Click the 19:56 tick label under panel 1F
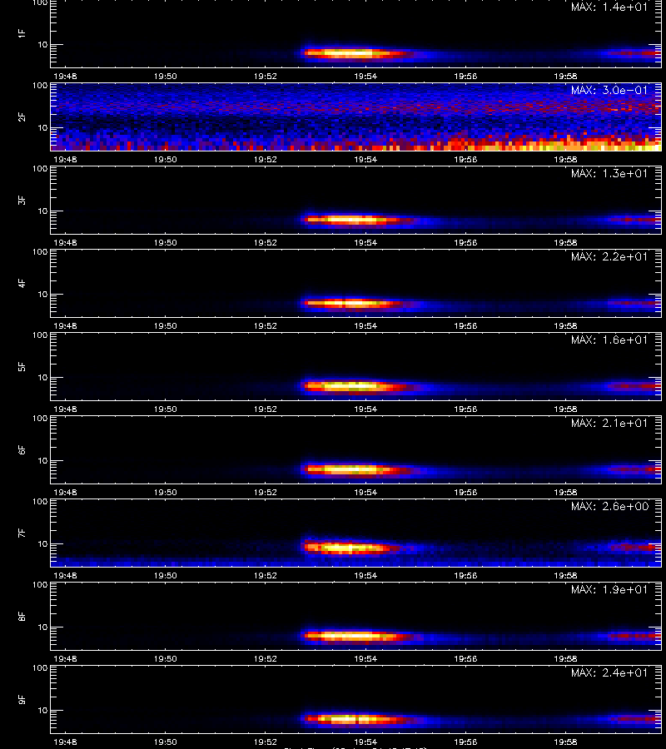This screenshot has width=666, height=749. [465, 77]
